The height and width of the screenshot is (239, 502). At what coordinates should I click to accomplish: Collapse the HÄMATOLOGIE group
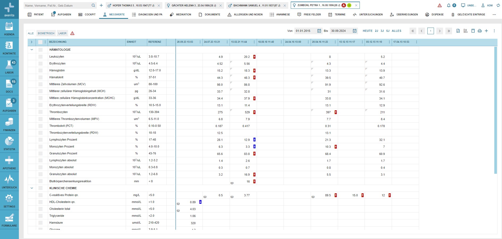pyautogui.click(x=32, y=50)
